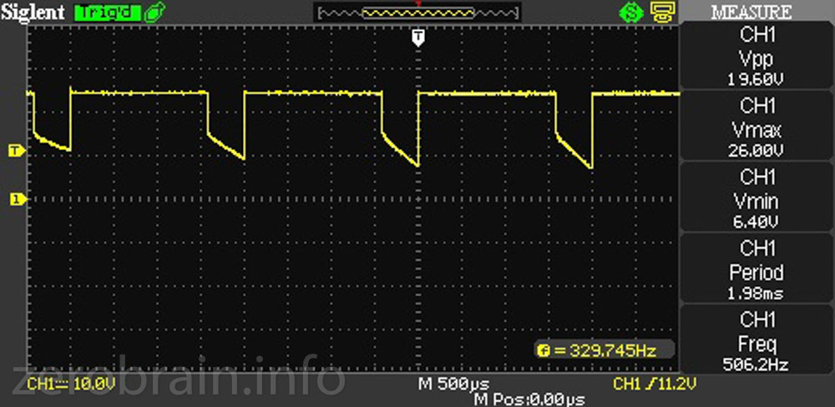Click the Siglent brand logo
The image size is (835, 407).
point(33,13)
